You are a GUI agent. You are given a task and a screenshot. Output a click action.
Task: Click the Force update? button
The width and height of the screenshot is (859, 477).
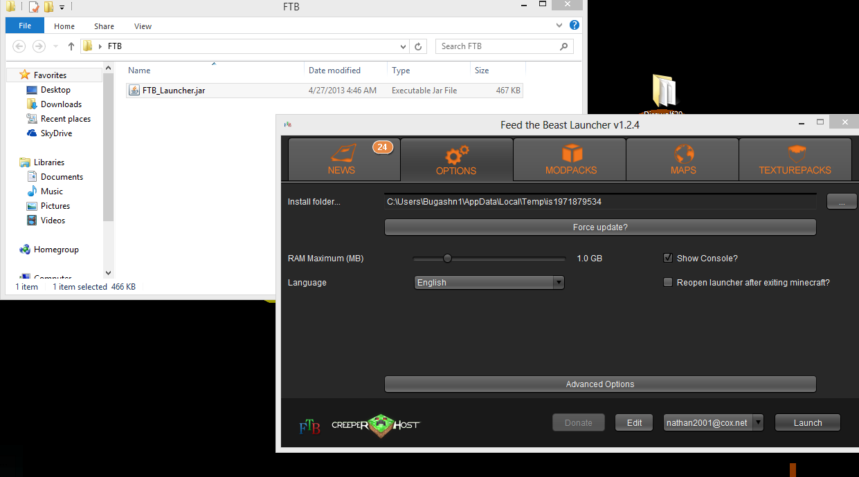[600, 227]
